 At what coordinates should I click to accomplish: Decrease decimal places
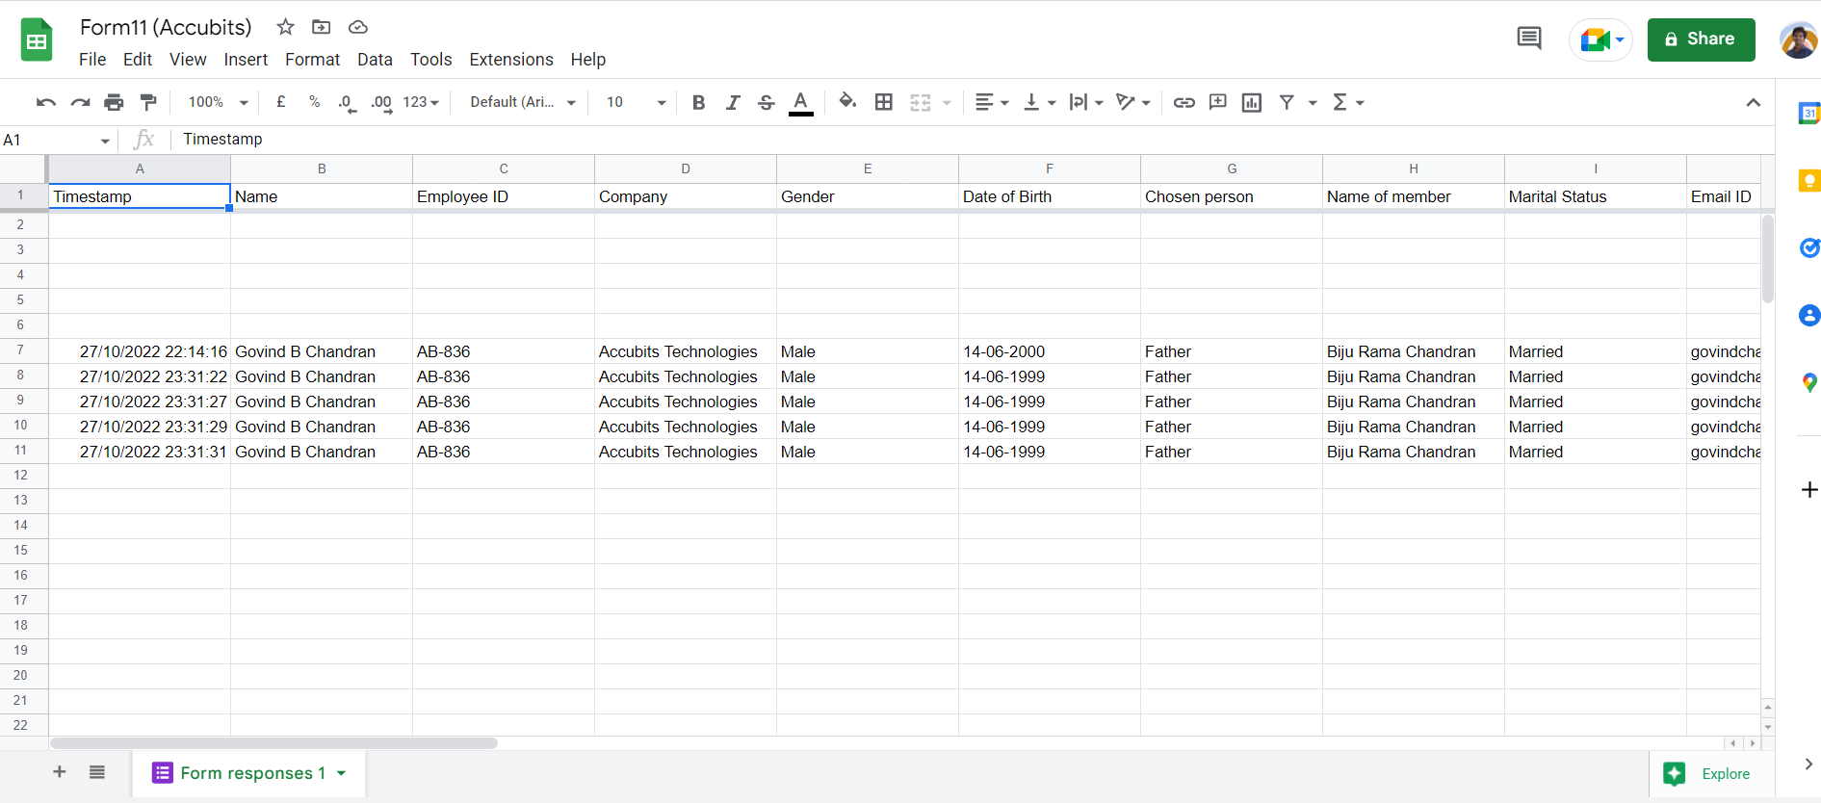pos(347,103)
